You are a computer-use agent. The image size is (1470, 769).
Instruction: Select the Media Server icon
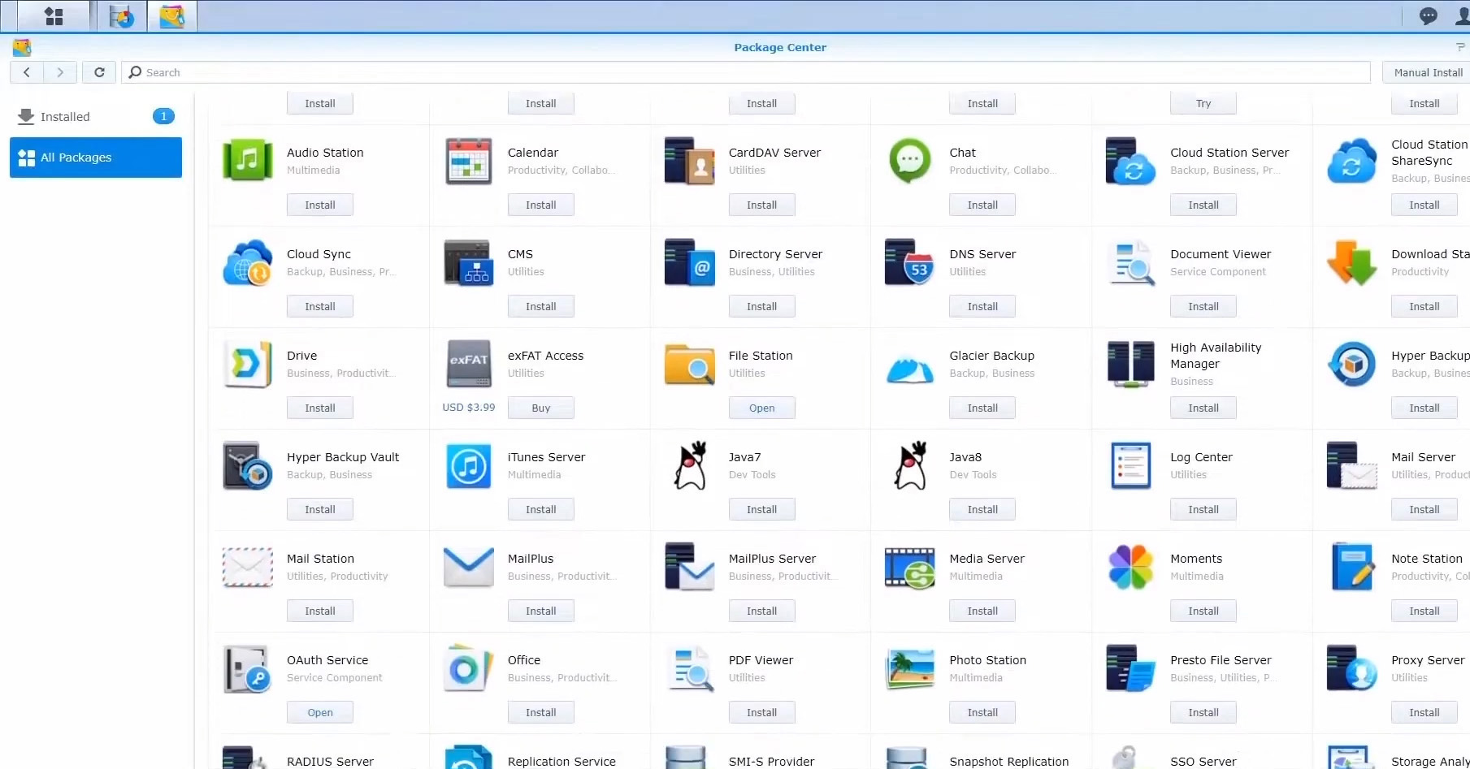pos(910,567)
